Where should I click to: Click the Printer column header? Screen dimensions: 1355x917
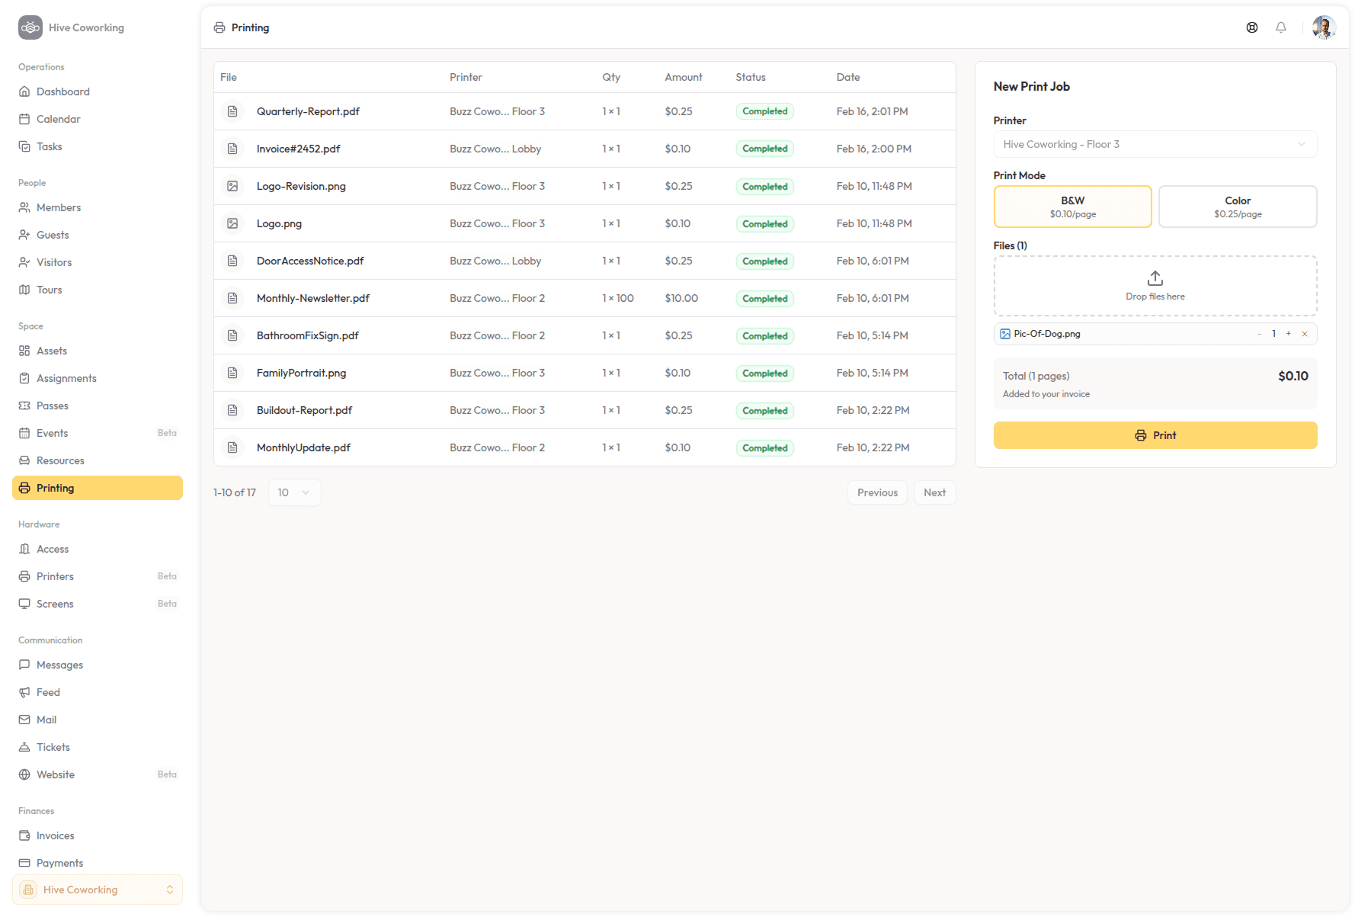(x=466, y=77)
